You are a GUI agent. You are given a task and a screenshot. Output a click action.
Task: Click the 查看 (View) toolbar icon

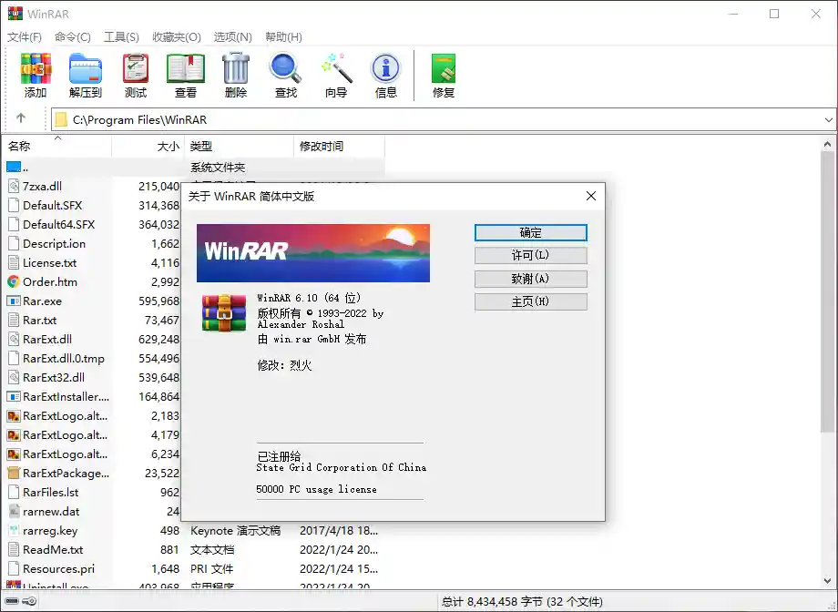[x=185, y=75]
